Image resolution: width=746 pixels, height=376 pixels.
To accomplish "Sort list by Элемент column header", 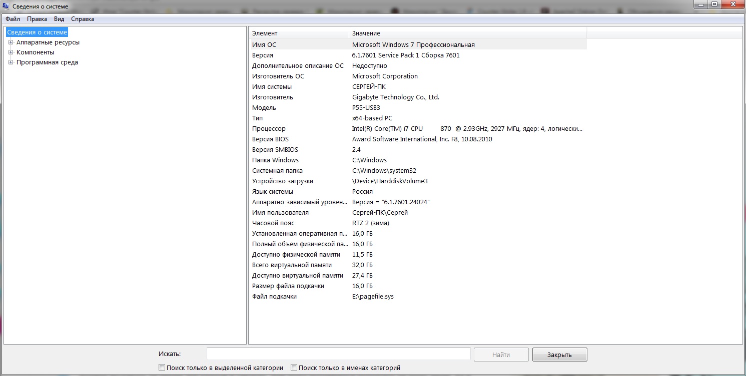I will (298, 33).
